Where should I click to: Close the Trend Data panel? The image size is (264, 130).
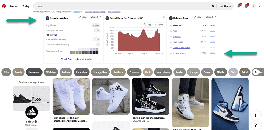[x=164, y=17]
